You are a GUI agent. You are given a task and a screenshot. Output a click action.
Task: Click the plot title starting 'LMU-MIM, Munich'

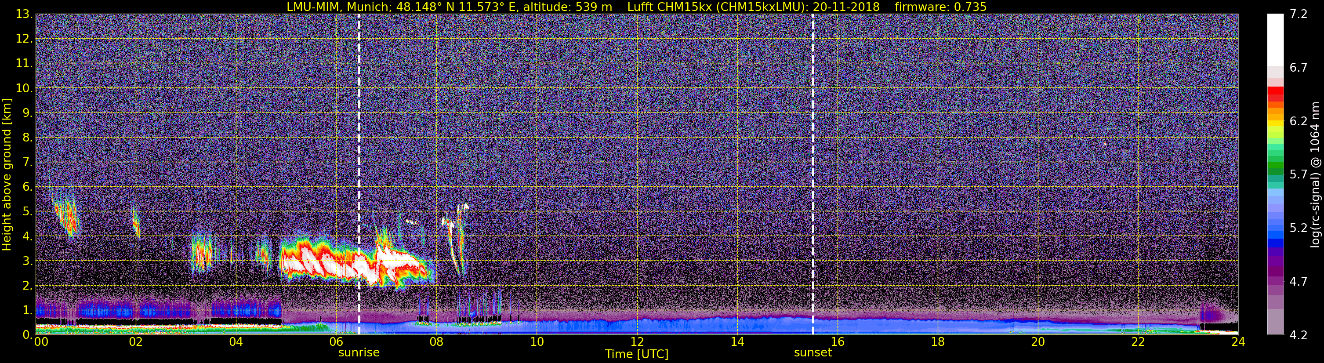pos(636,7)
